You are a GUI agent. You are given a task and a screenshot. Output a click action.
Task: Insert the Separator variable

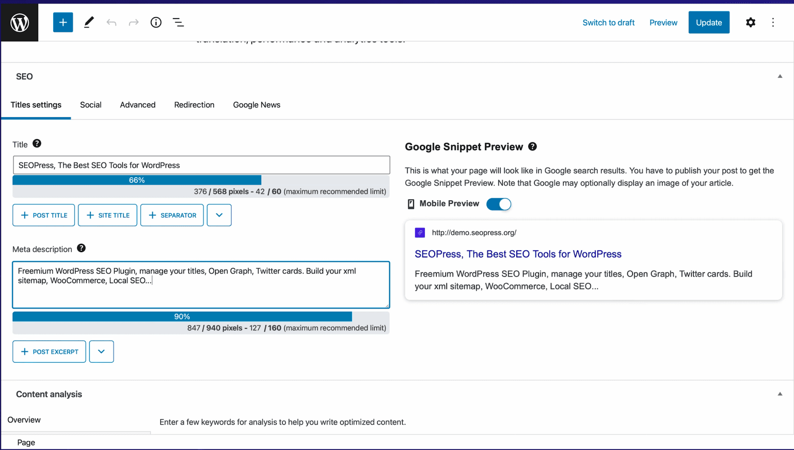coord(172,215)
